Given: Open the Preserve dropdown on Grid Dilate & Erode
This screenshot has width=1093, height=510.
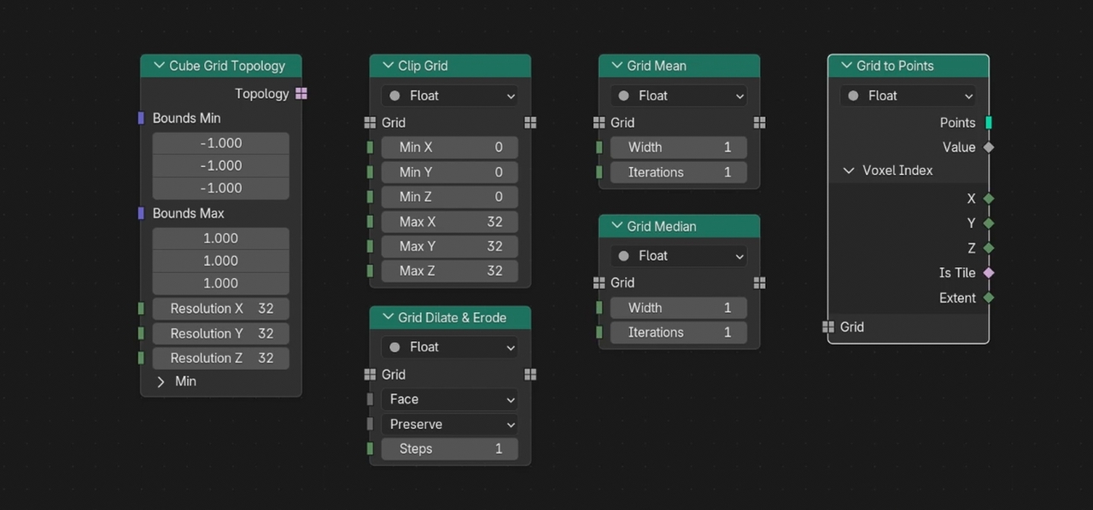Looking at the screenshot, I should tap(450, 424).
